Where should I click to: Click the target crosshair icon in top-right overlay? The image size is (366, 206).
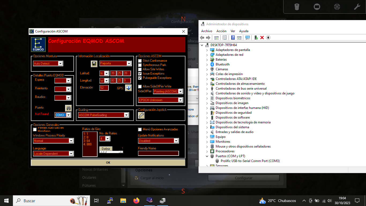click(x=337, y=7)
